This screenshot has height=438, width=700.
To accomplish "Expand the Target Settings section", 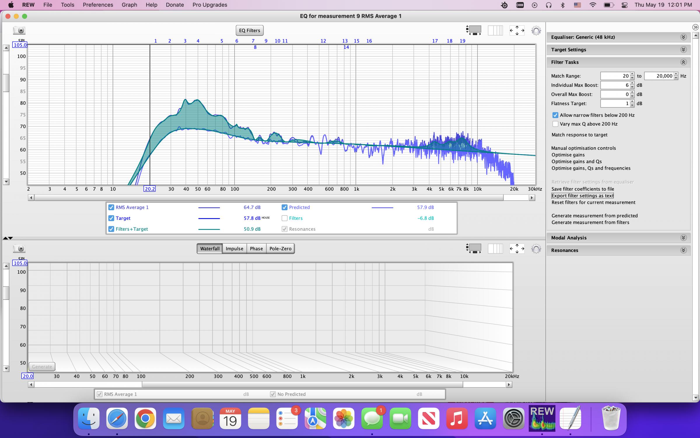I will tap(683, 49).
